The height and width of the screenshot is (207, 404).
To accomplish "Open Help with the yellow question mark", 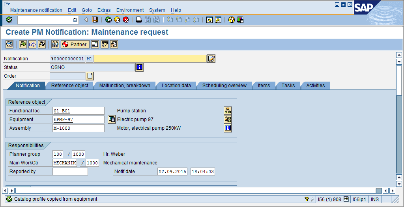I will pos(231,20).
